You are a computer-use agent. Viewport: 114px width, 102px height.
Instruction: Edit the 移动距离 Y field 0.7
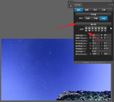(x=107, y=43)
